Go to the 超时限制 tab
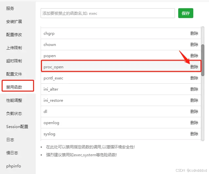The width and height of the screenshot is (209, 174). click(x=14, y=61)
